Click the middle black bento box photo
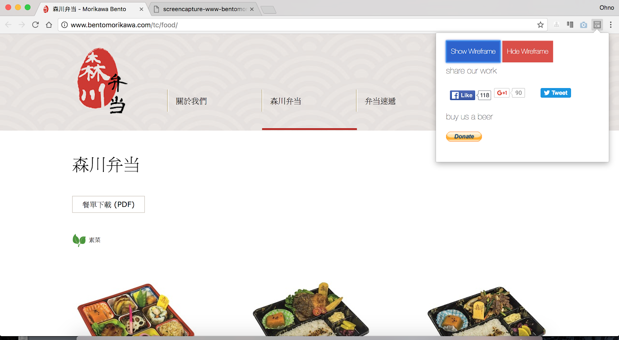The height and width of the screenshot is (340, 619). click(x=310, y=310)
